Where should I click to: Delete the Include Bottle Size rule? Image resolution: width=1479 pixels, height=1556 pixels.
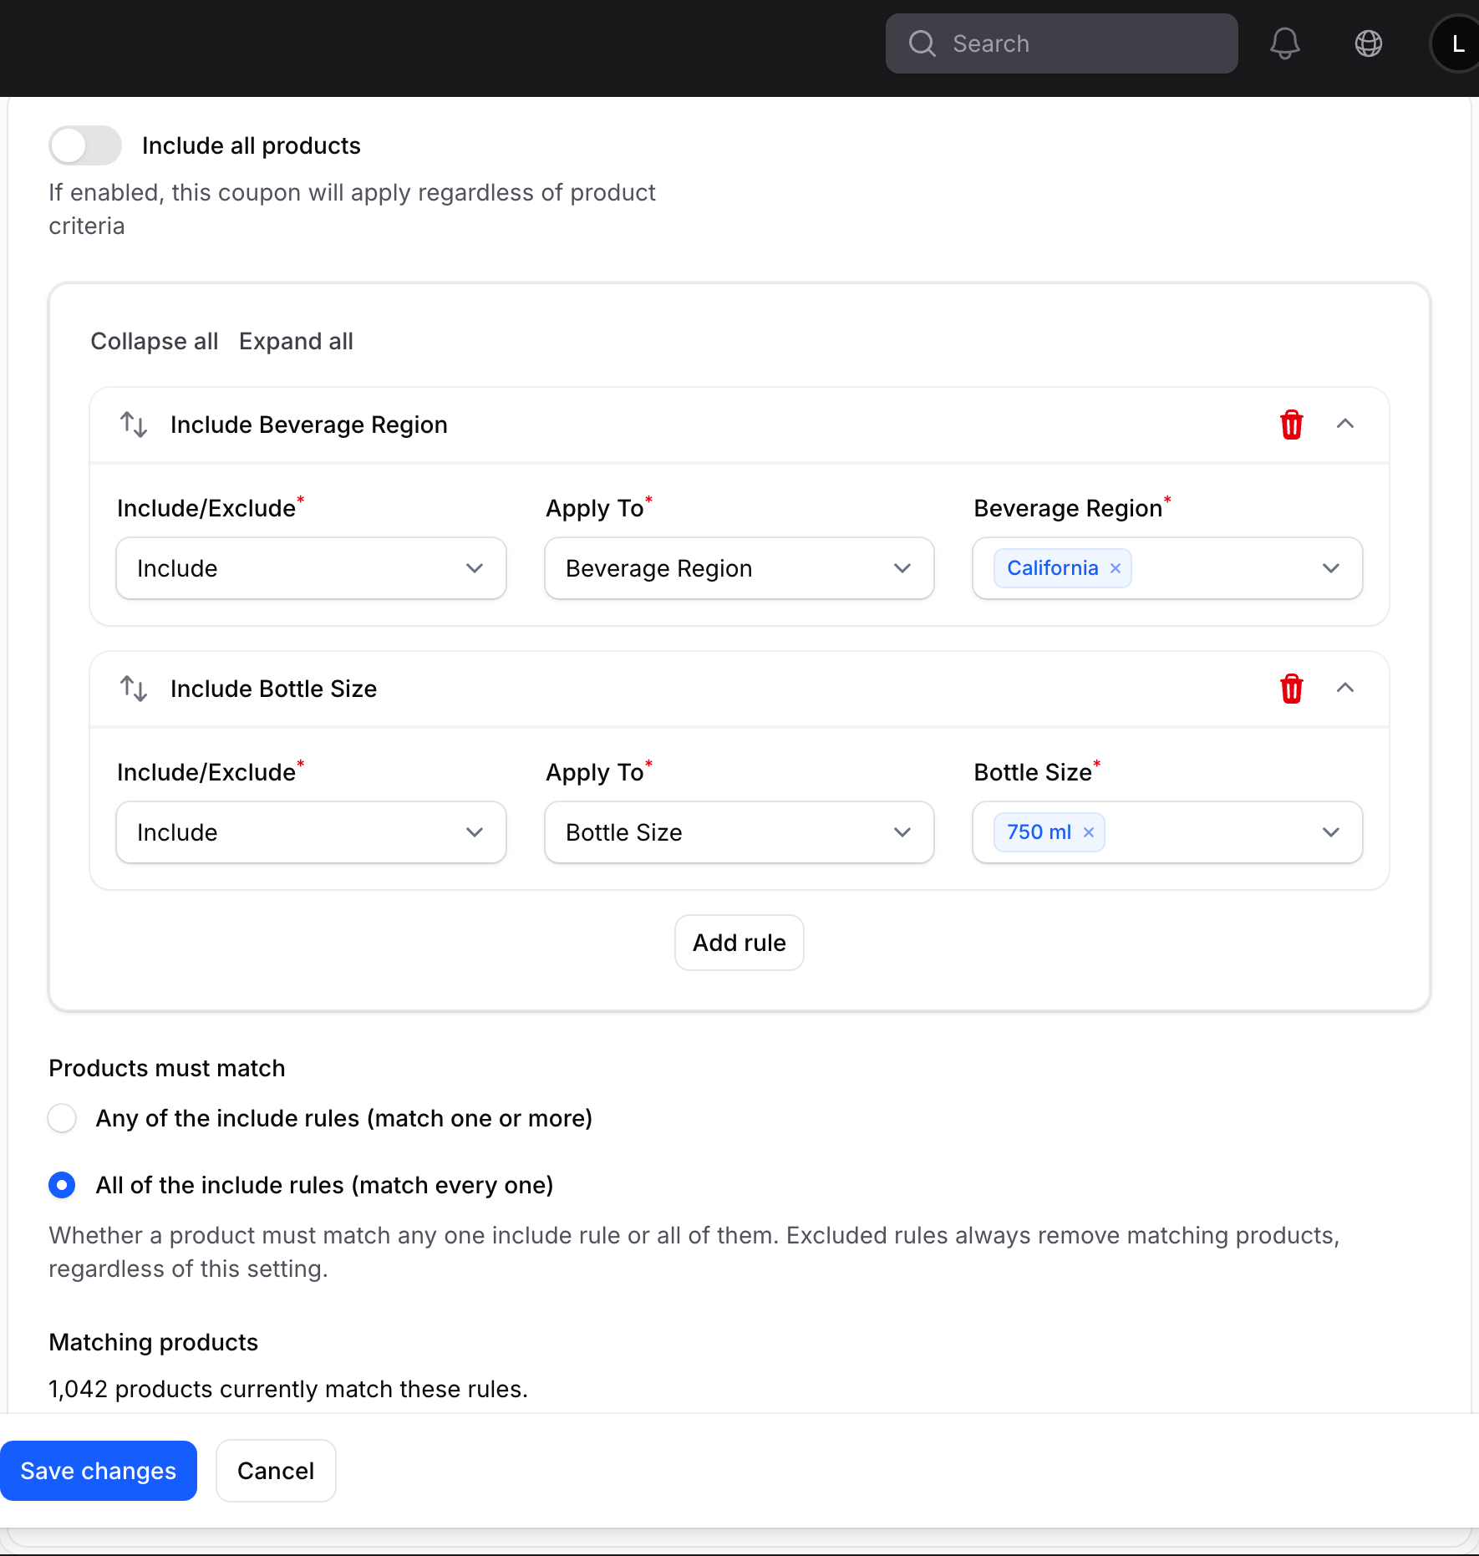(x=1291, y=689)
